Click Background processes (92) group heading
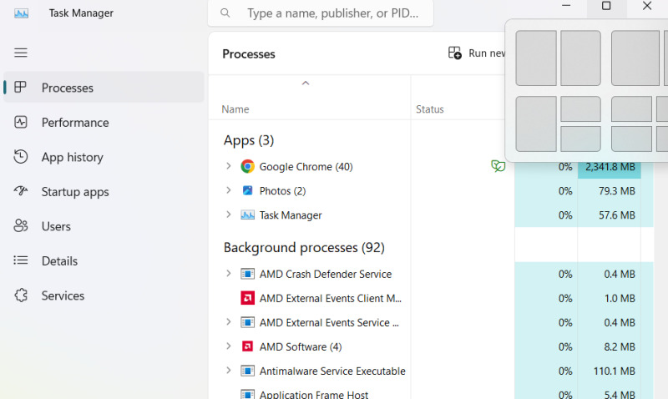Screen dimensions: 668x399 [x=304, y=248]
